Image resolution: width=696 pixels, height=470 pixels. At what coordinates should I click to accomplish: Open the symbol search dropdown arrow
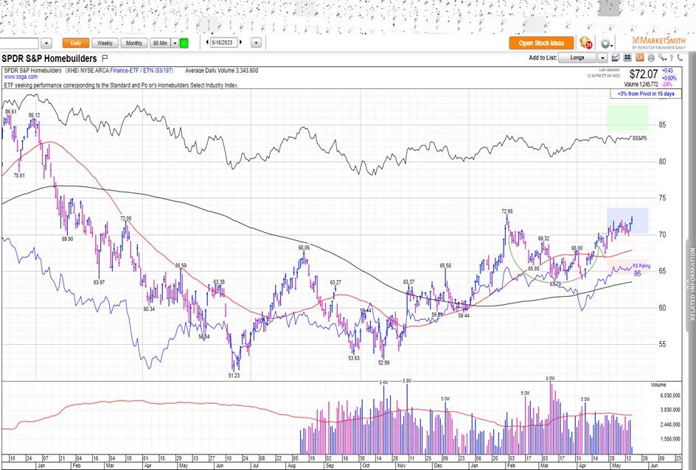[x=46, y=43]
